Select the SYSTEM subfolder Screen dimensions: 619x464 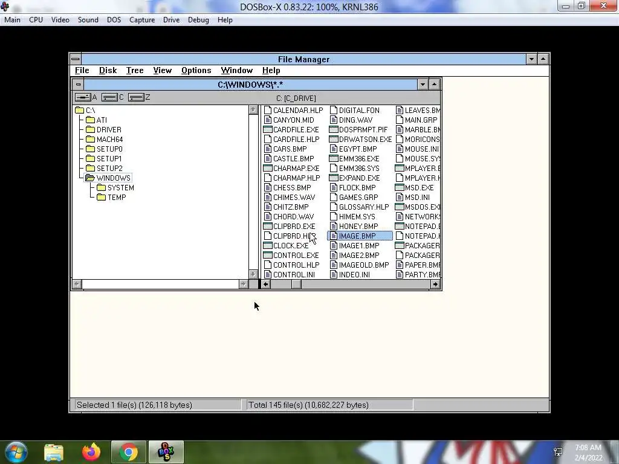(115, 187)
